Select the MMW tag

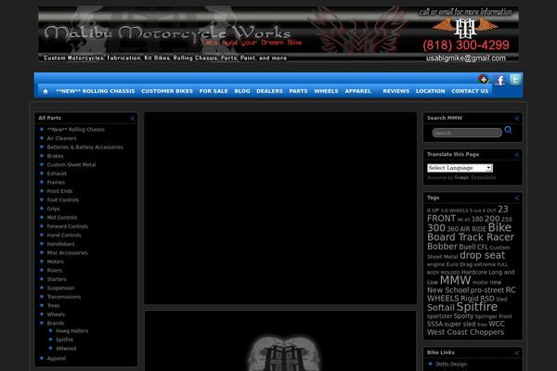455,280
